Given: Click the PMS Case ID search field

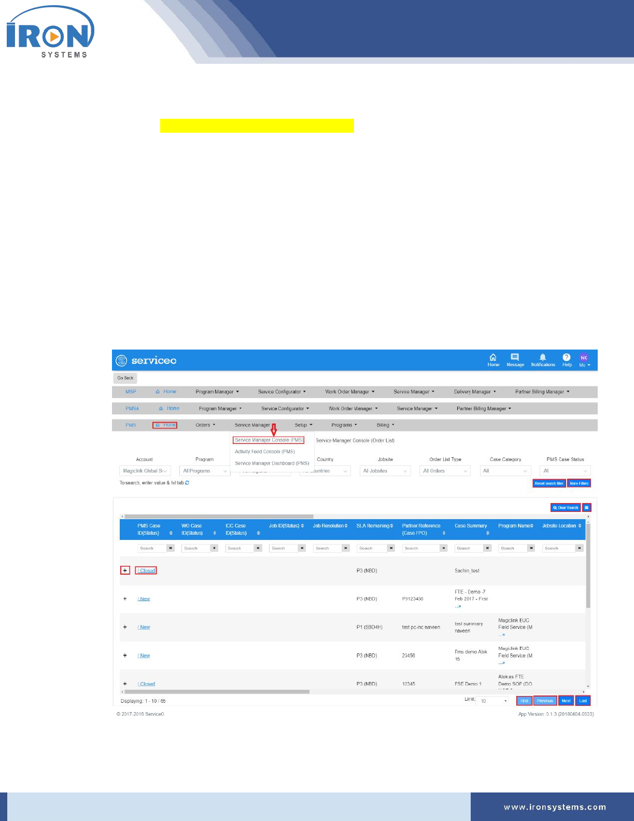Looking at the screenshot, I should tap(152, 548).
